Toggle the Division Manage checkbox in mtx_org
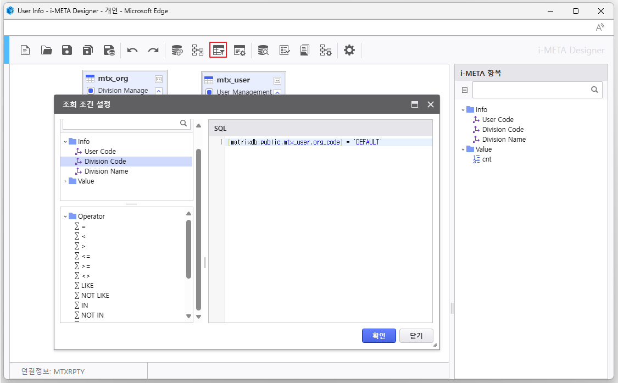 coord(91,91)
